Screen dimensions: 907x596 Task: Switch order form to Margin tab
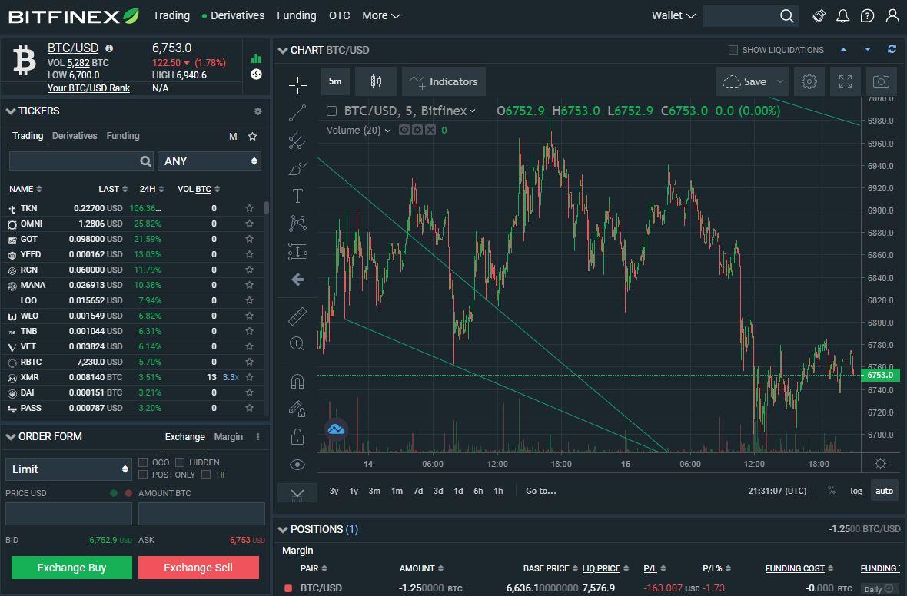(x=228, y=437)
